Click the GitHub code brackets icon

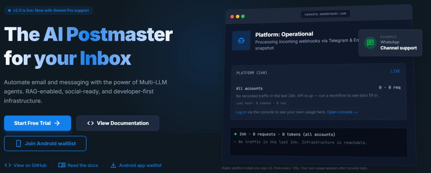tap(8, 165)
